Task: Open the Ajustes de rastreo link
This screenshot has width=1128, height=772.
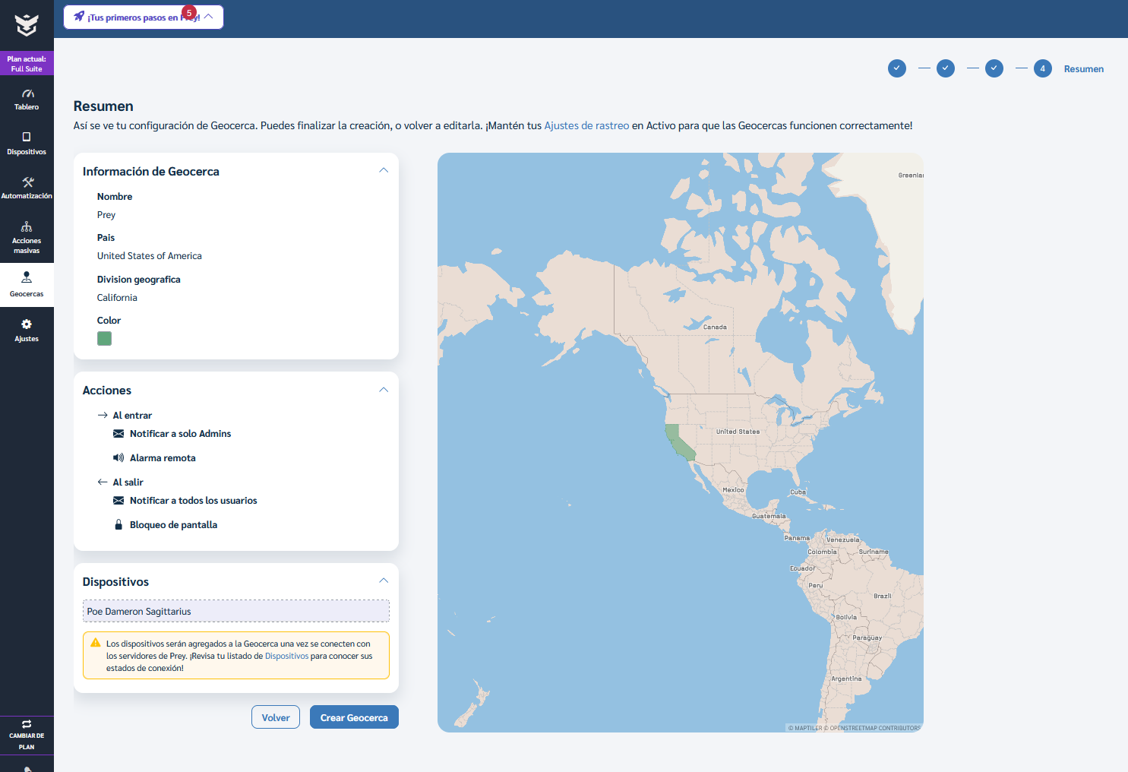Action: pyautogui.click(x=586, y=125)
